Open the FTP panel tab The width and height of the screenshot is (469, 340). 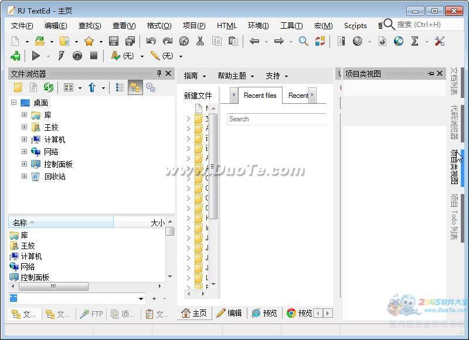[91, 314]
